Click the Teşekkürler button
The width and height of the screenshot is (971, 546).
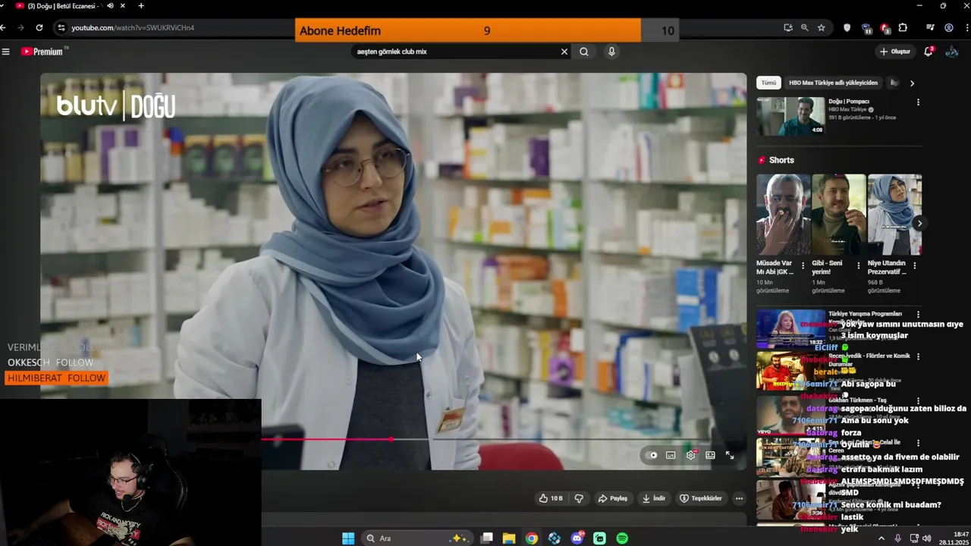point(701,498)
